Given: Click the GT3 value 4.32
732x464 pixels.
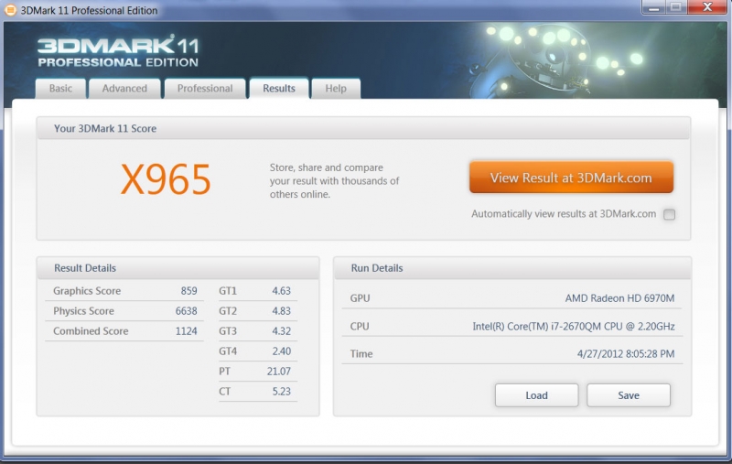Looking at the screenshot, I should coord(282,331).
